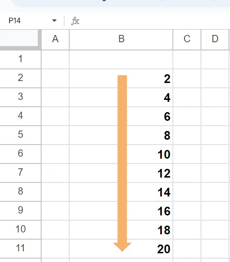Screen dimensions: 230x262
Task: Select row 9 header
Action: click(20, 211)
